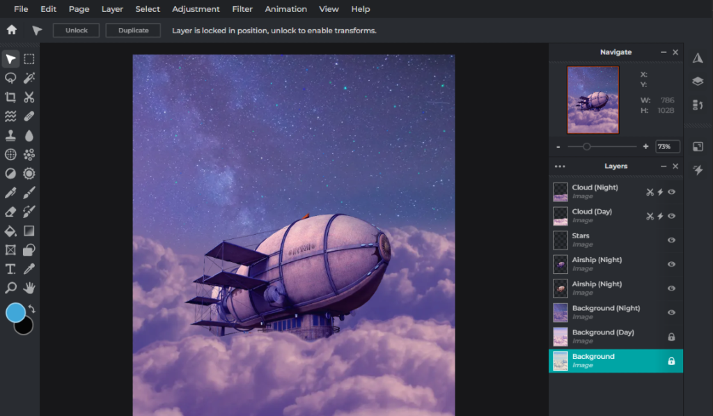Pick the Zoom tool
Screen dimensions: 713x416
point(10,287)
